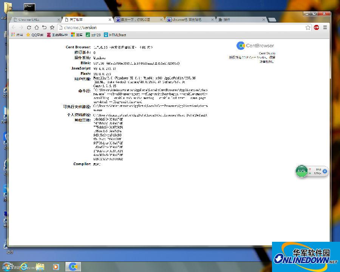Click the blue plus on speed widget
Viewport: 340px width, 272px height.
325,171
